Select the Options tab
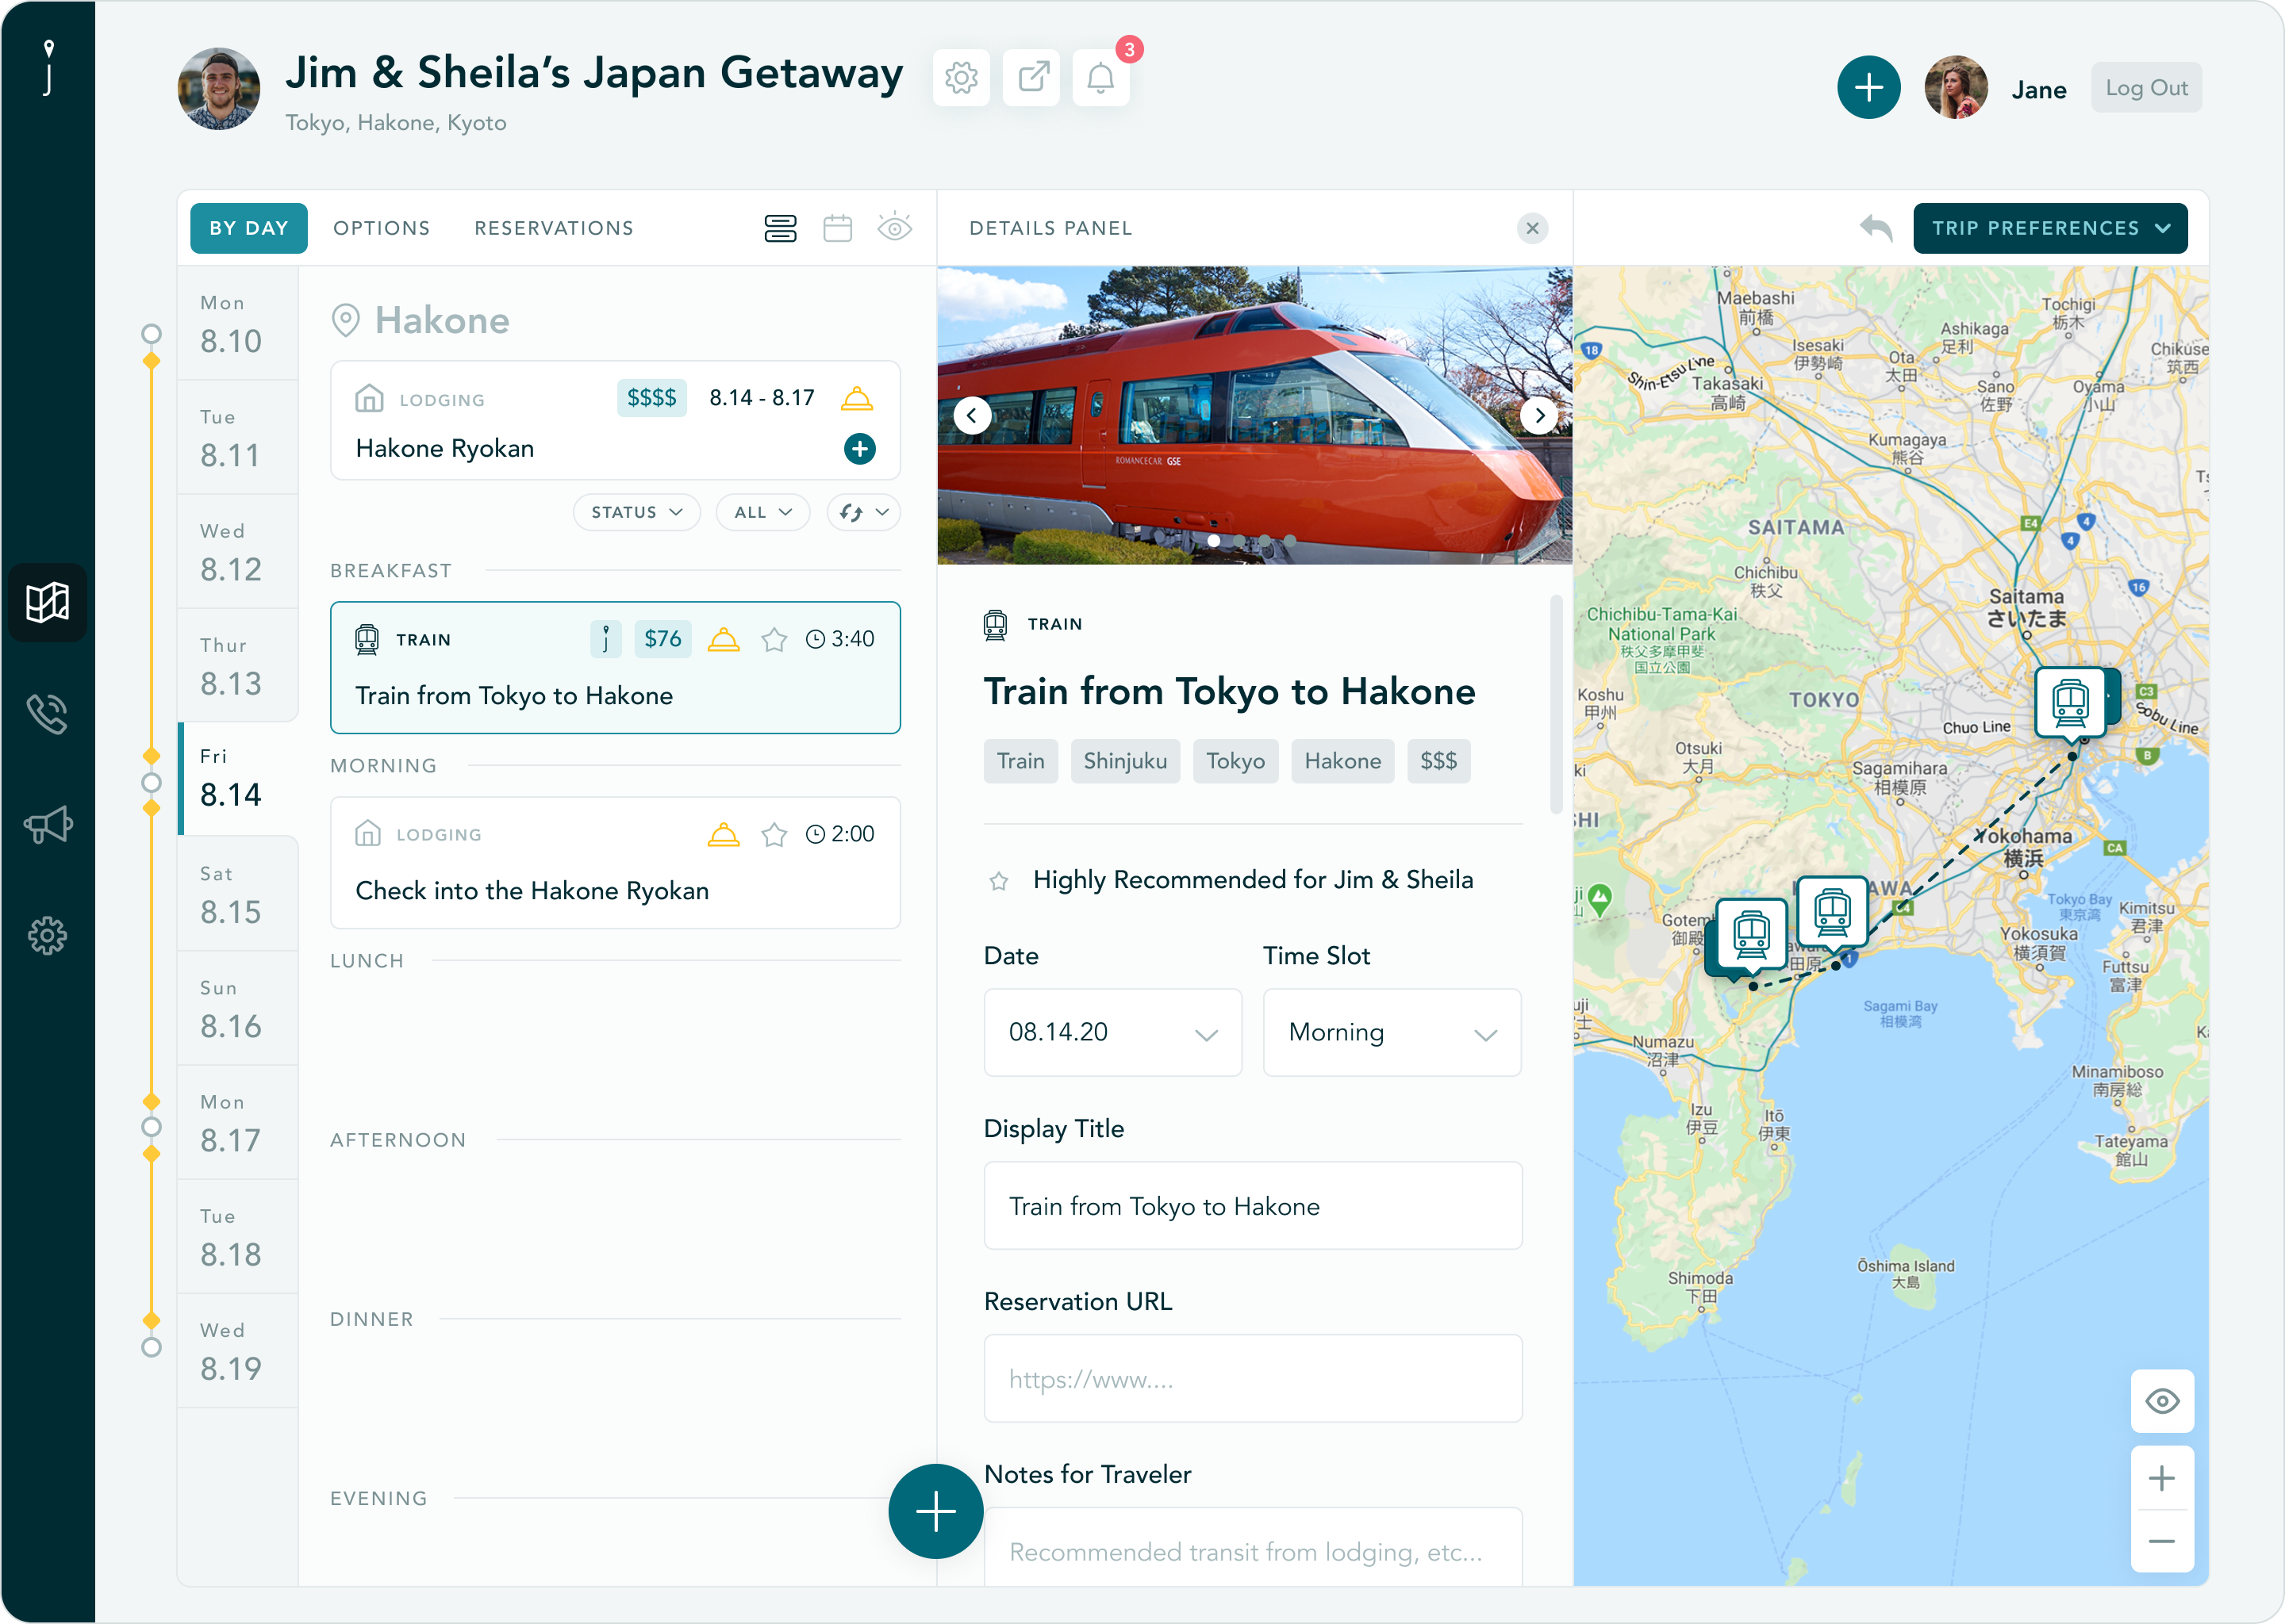The width and height of the screenshot is (2285, 1624). 381,228
